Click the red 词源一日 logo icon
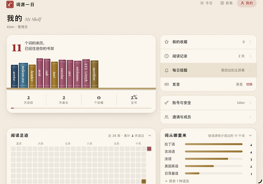This screenshot has width=263, height=184. [x=10, y=4]
